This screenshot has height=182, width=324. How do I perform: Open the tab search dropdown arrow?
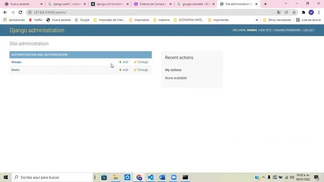286,4
